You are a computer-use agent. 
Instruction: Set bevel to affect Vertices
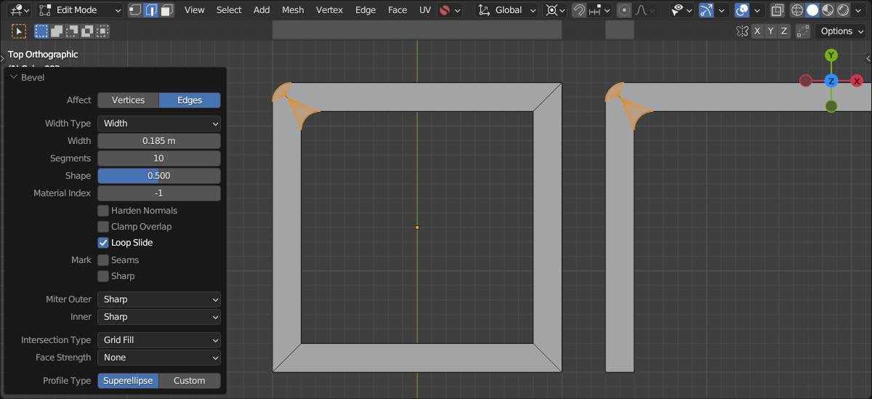coord(128,100)
